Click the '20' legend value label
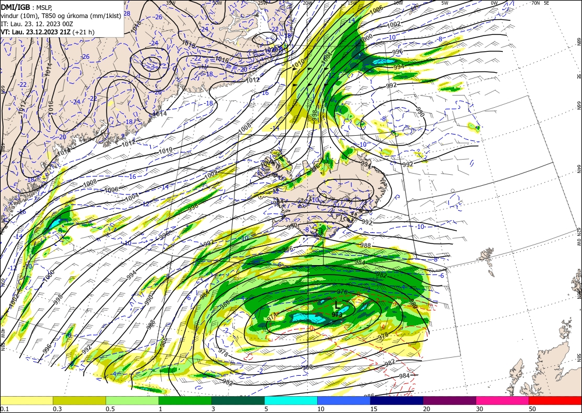 click(x=427, y=409)
